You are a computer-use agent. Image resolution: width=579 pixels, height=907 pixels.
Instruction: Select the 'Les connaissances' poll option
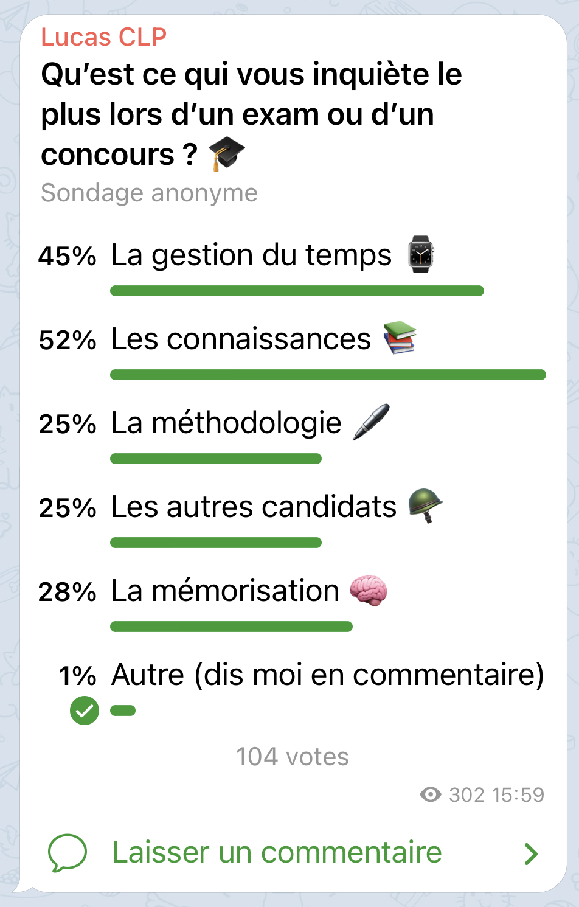pyautogui.click(x=241, y=339)
